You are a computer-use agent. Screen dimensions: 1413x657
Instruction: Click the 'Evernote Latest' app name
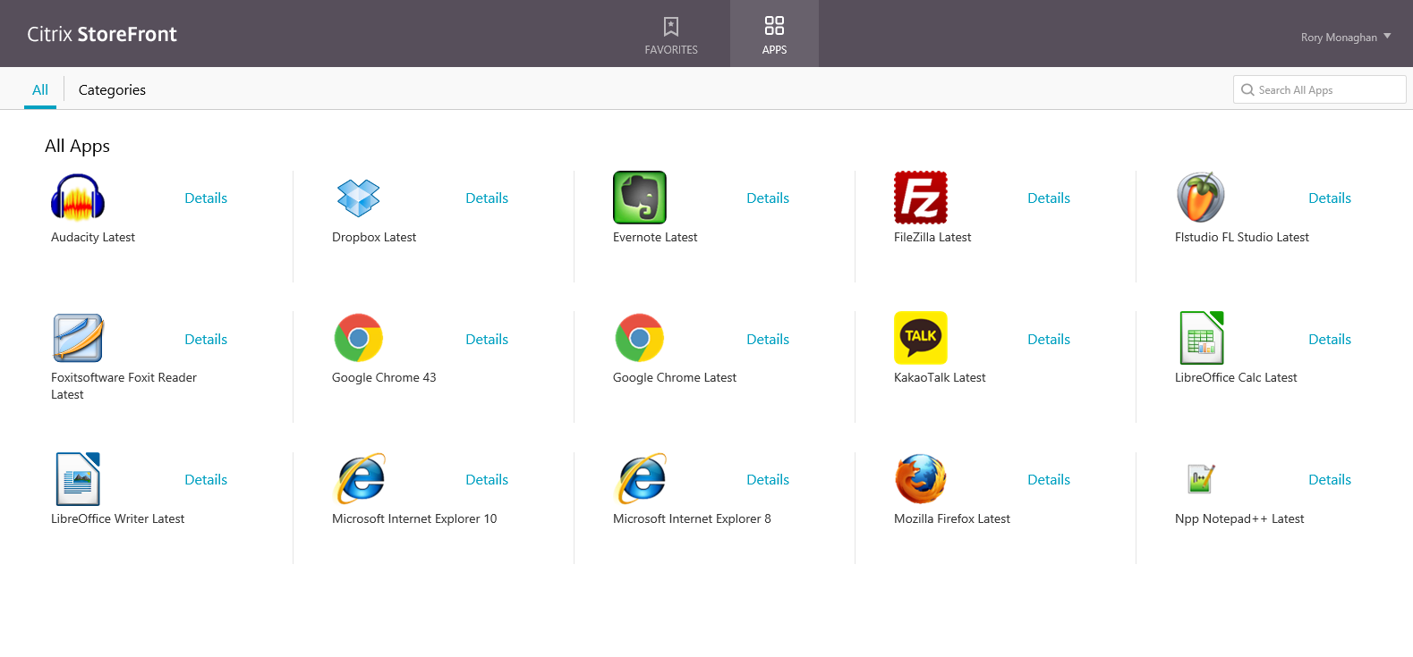[655, 237]
